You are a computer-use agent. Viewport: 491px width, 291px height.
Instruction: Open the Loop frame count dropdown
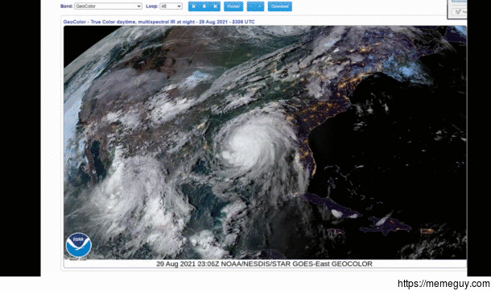171,6
